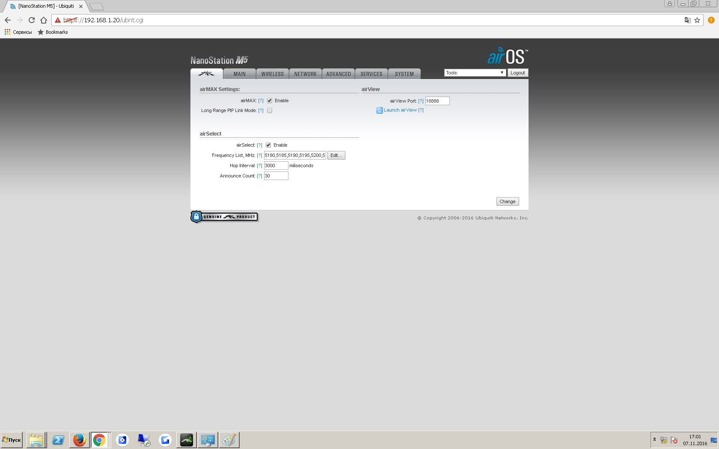
Task: Open a new browser tab
Action: click(97, 6)
